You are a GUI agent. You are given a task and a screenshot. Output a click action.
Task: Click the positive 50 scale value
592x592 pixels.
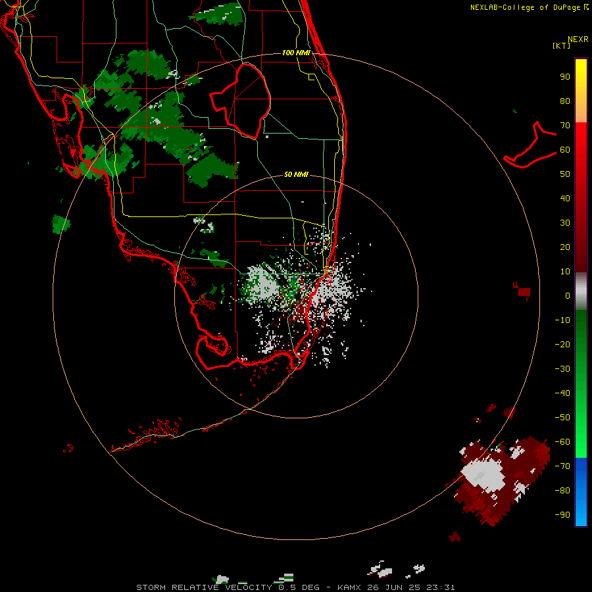(x=565, y=174)
